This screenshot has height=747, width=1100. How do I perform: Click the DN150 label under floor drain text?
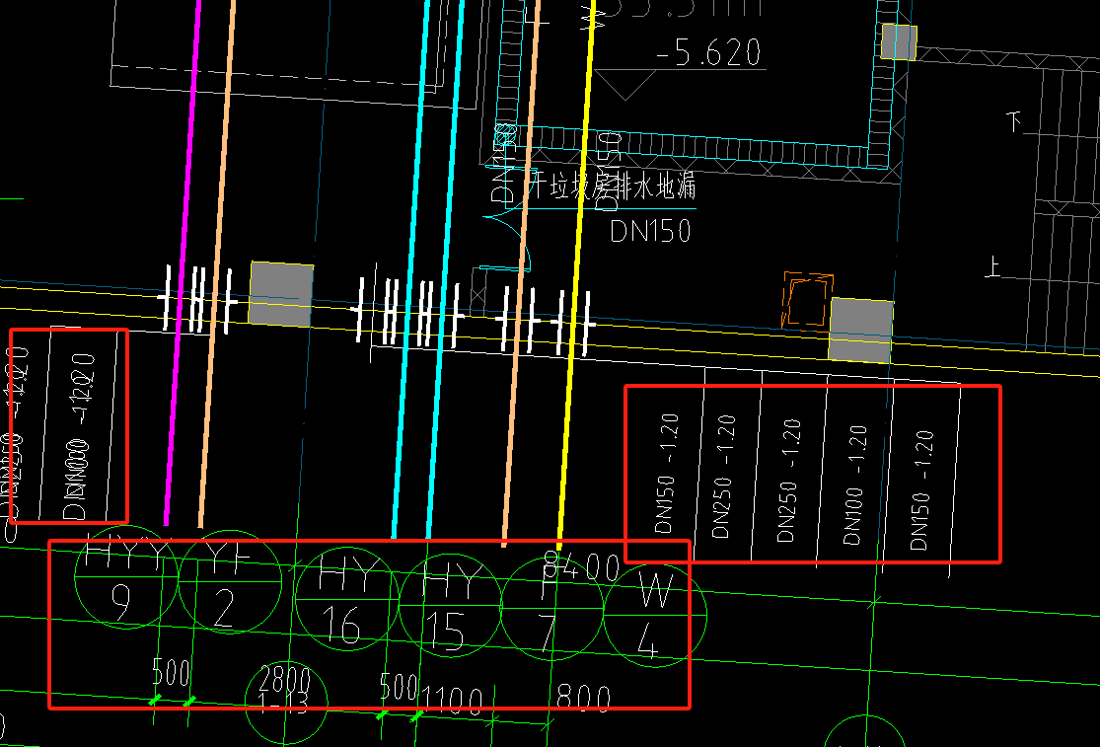(x=650, y=231)
